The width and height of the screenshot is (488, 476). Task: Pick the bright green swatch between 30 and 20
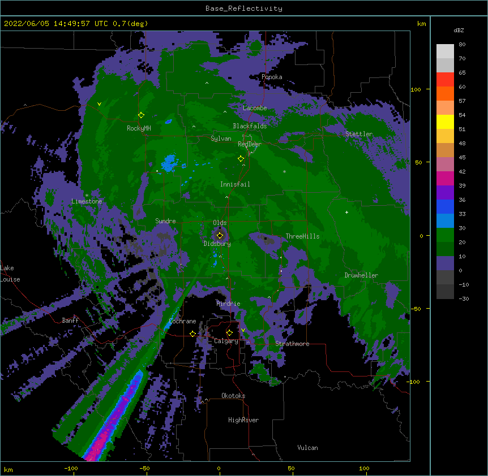(445, 235)
